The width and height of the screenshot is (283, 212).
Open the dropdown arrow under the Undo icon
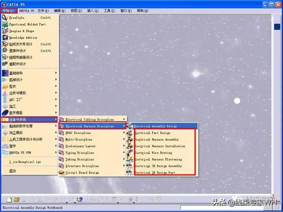(x=67, y=203)
